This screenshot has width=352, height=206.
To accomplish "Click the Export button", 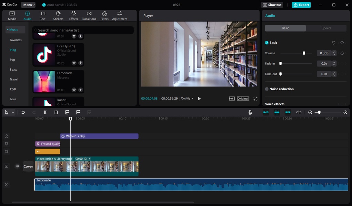I will pos(301,5).
